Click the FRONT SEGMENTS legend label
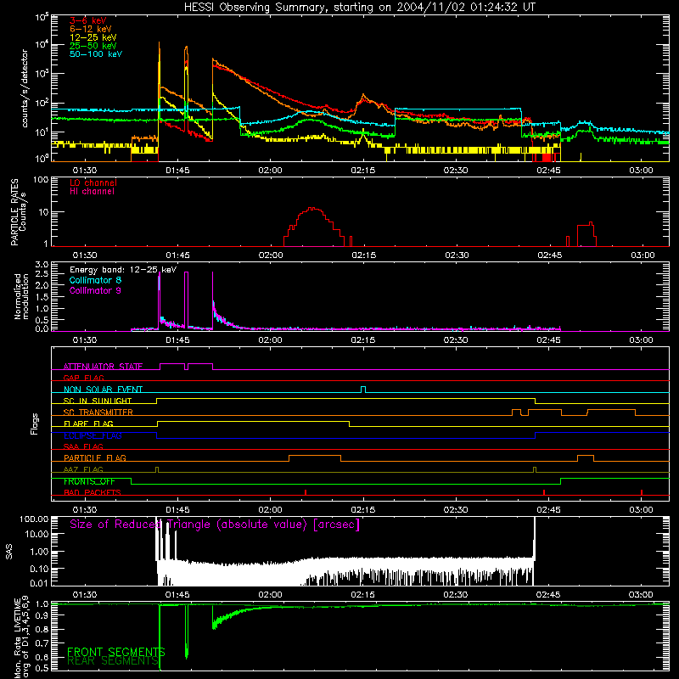This screenshot has width=679, height=679. click(116, 652)
